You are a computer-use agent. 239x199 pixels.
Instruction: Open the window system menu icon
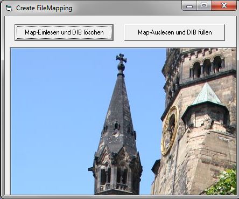click(9, 8)
